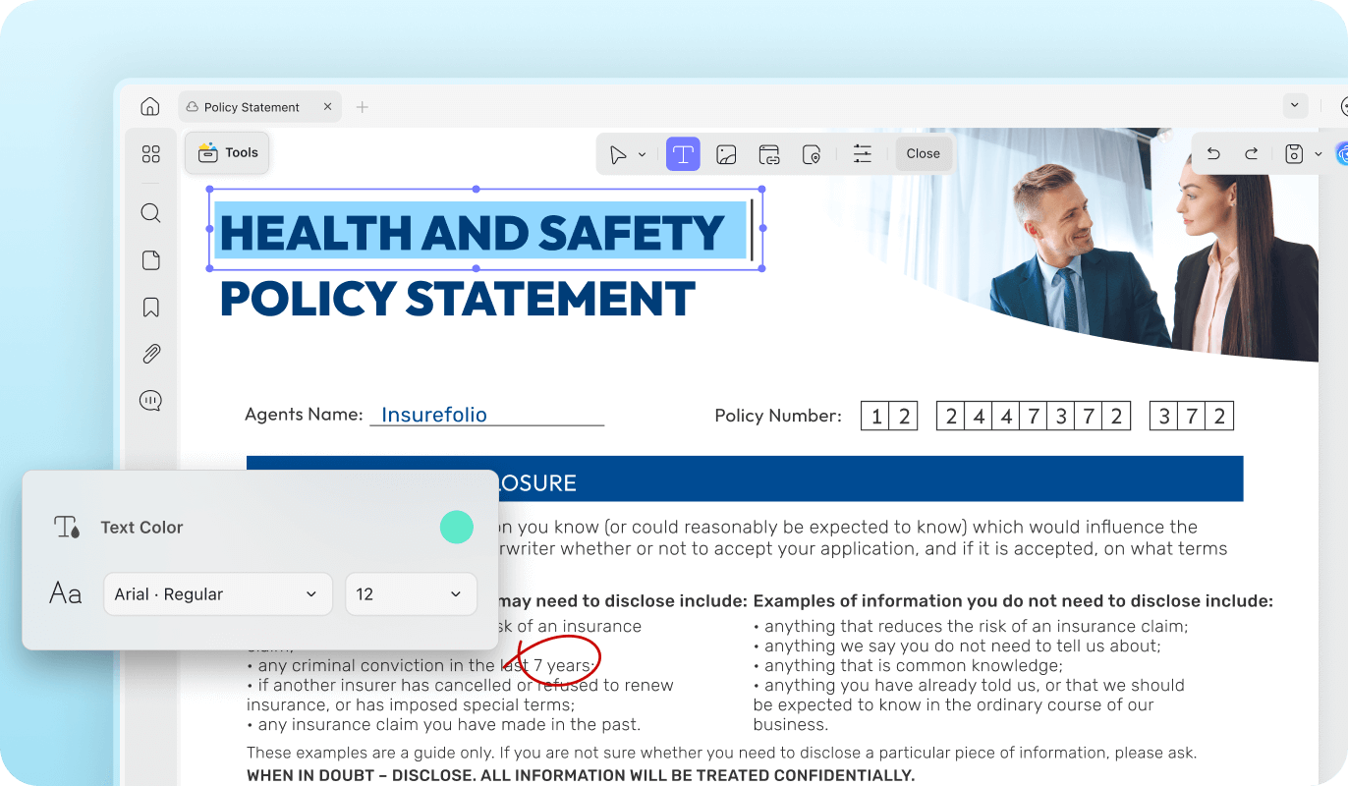Image resolution: width=1348 pixels, height=786 pixels.
Task: Open the comments panel icon
Action: point(150,401)
